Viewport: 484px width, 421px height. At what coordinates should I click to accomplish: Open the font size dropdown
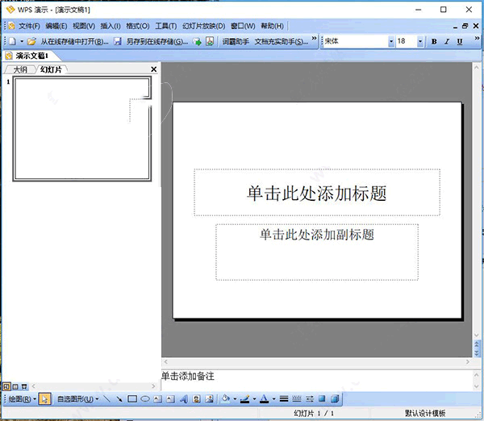420,41
